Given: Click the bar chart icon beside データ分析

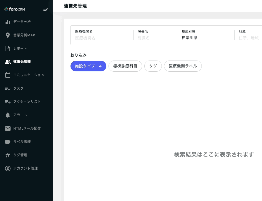Looking at the screenshot, I should [x=8, y=22].
